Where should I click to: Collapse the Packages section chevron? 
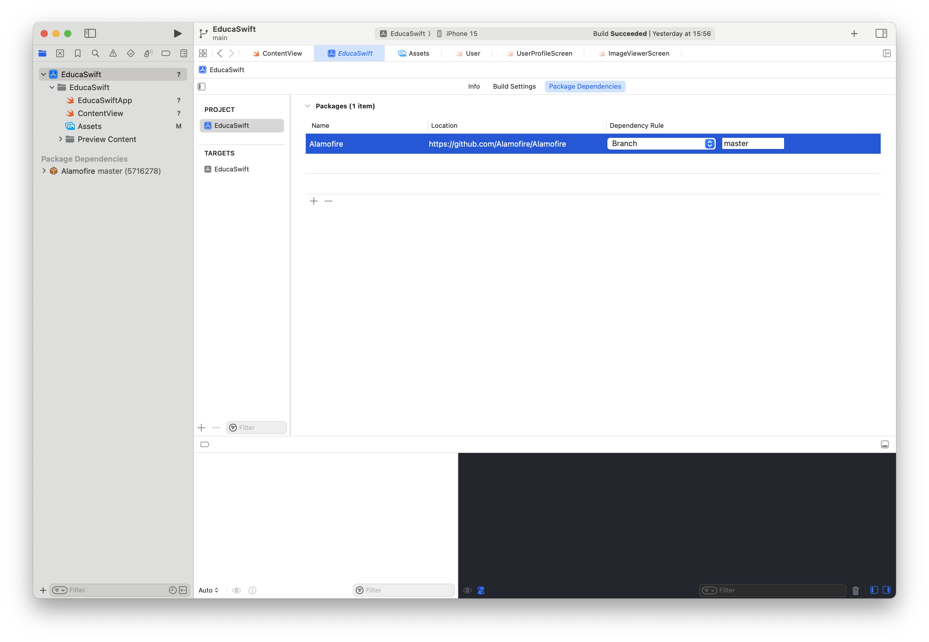308,106
